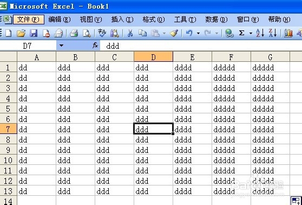Screen dimensions: 302x205
Task: Sort descending with Z-A icon
Action: [x=273, y=33]
